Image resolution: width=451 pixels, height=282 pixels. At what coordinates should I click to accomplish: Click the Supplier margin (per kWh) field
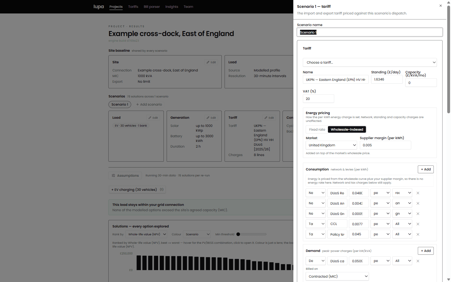click(386, 145)
